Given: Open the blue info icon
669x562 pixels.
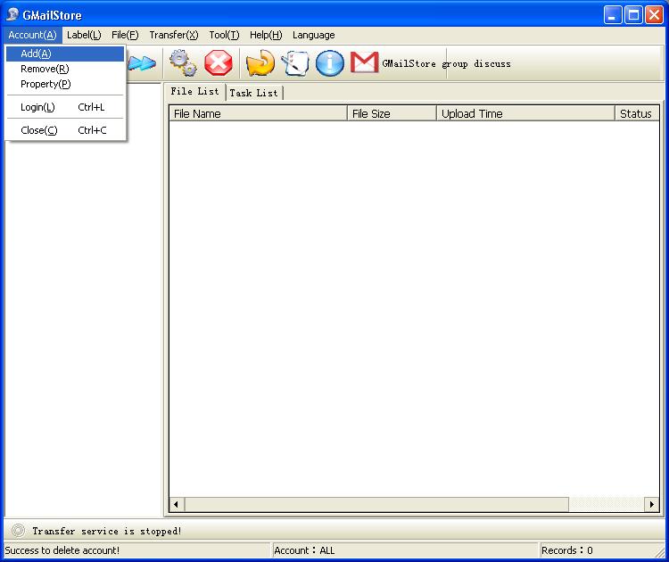Looking at the screenshot, I should click(x=330, y=62).
